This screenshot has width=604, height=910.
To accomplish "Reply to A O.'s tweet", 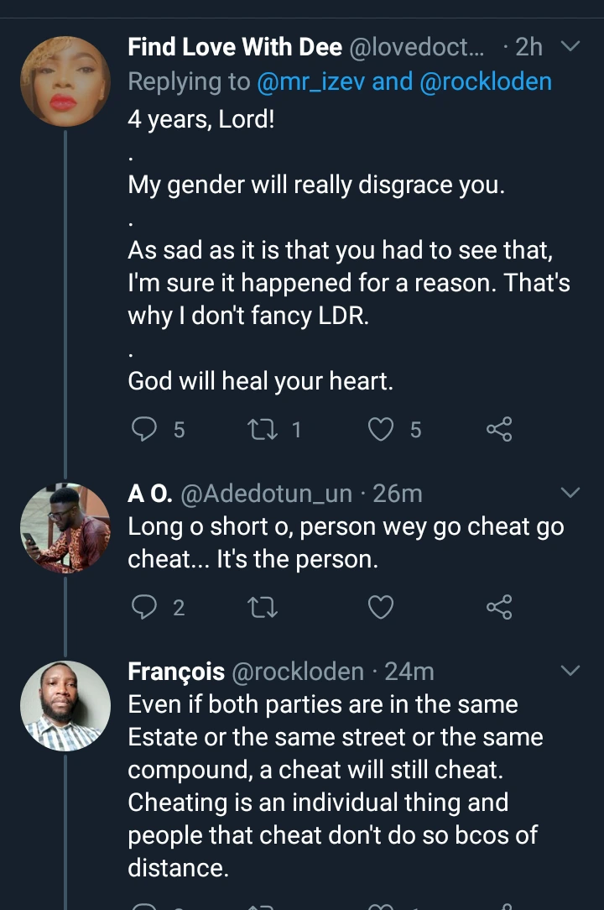I will pyautogui.click(x=145, y=606).
